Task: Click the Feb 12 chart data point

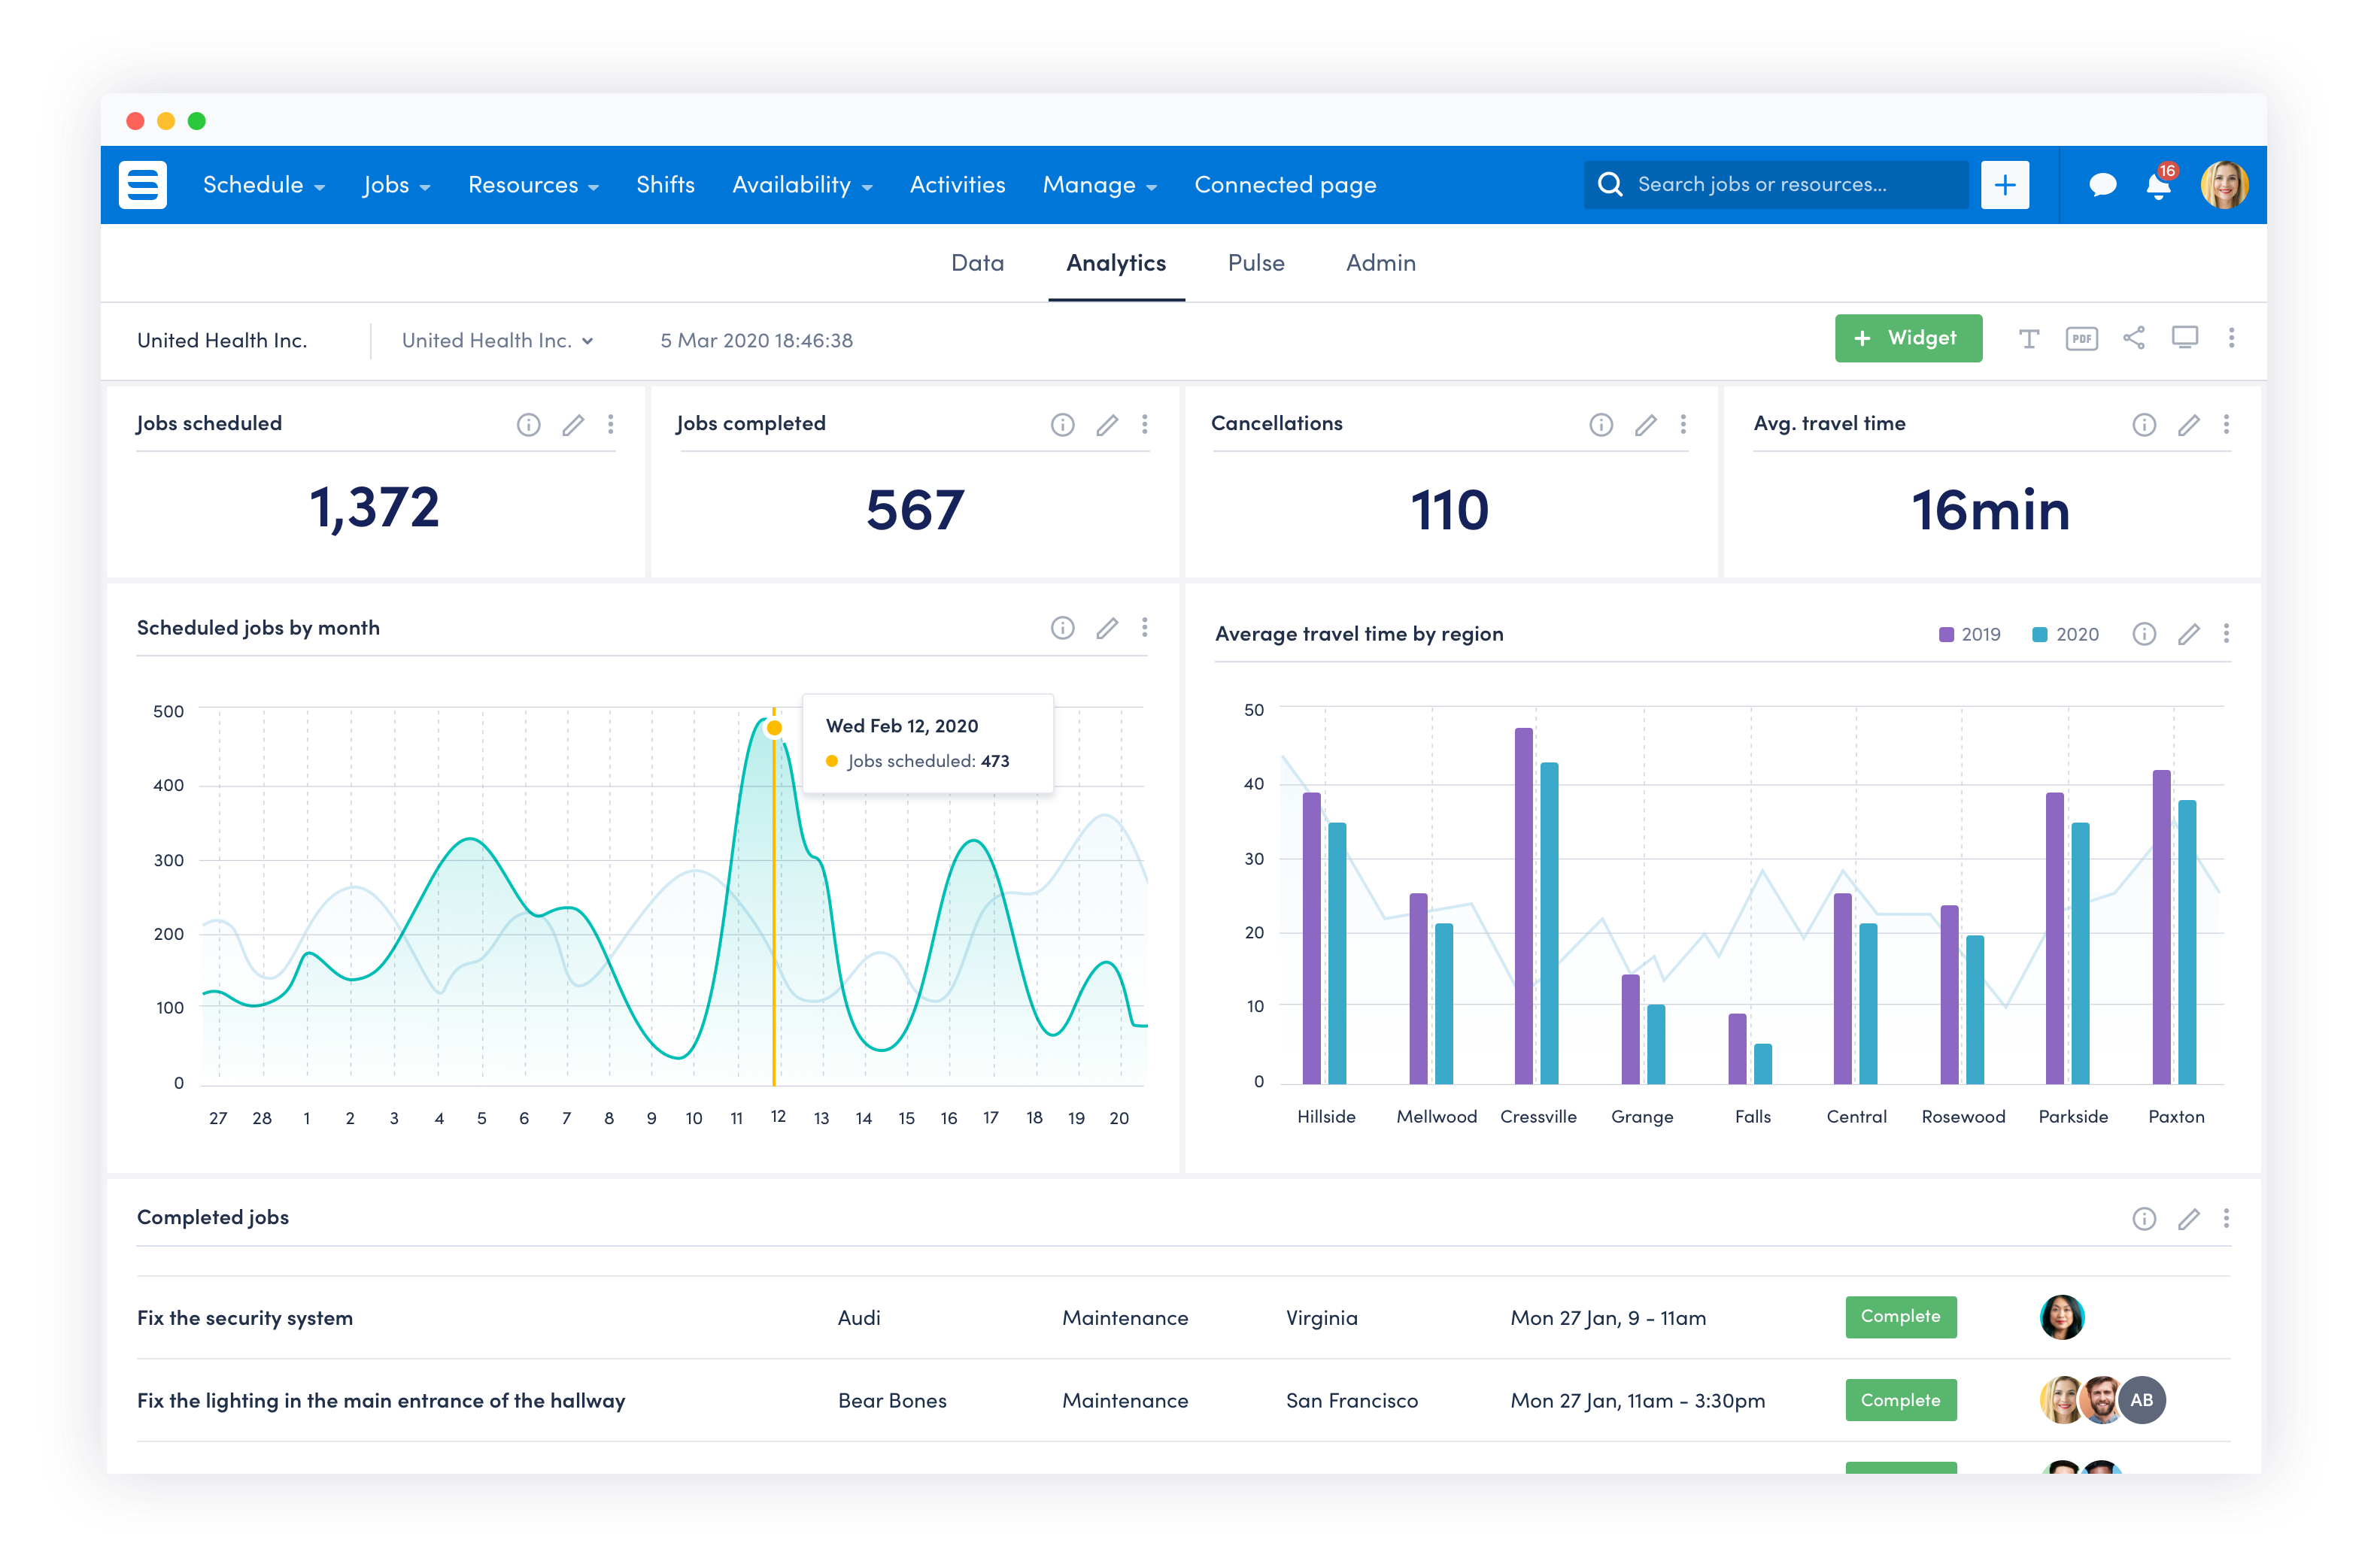Action: (774, 728)
